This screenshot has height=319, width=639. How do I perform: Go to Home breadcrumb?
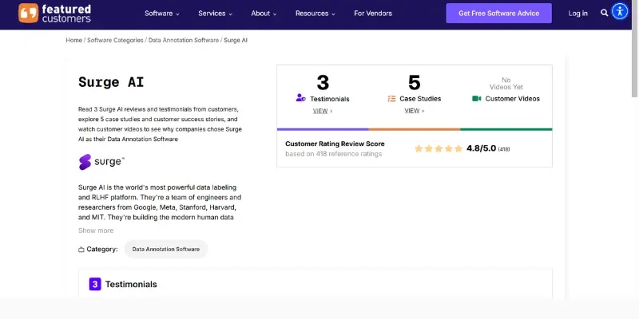[73, 41]
